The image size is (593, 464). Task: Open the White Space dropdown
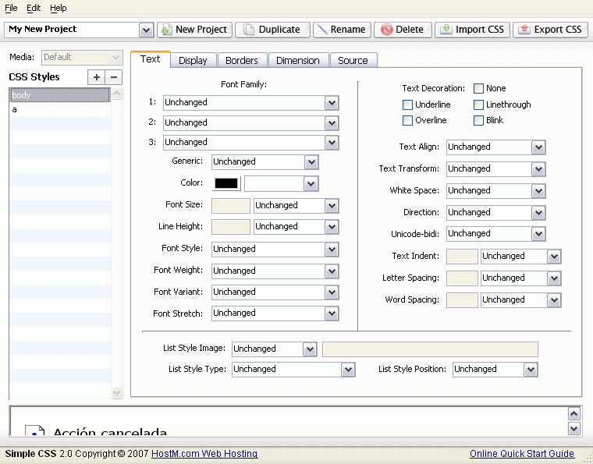pyautogui.click(x=538, y=191)
